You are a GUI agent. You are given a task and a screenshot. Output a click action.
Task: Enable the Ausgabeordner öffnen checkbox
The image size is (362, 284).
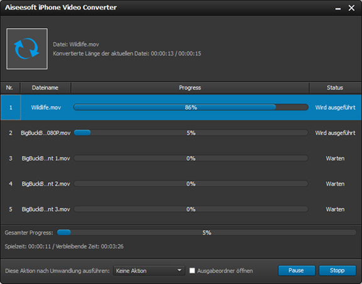click(x=192, y=270)
